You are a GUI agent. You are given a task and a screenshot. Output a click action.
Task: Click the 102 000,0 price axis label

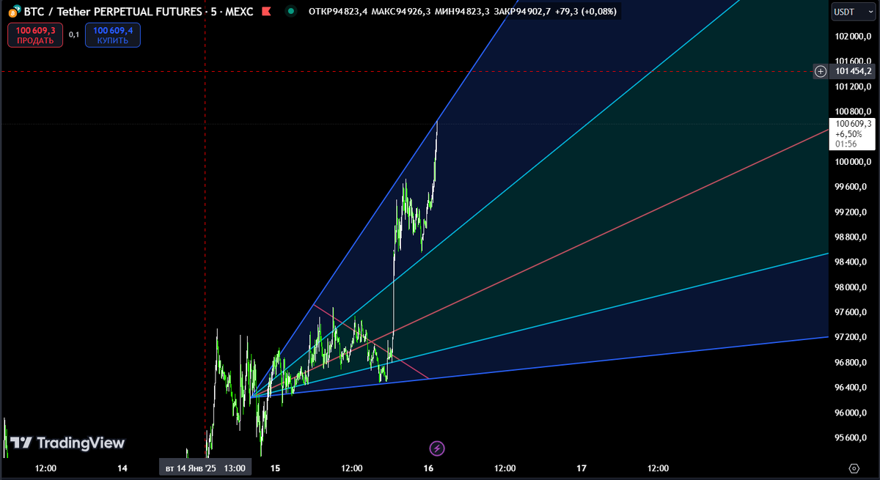point(853,36)
